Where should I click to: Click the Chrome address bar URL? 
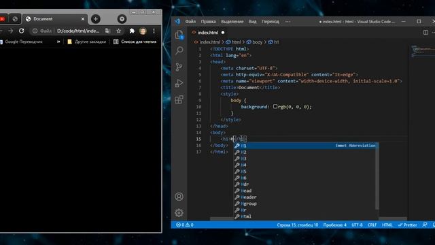point(78,31)
